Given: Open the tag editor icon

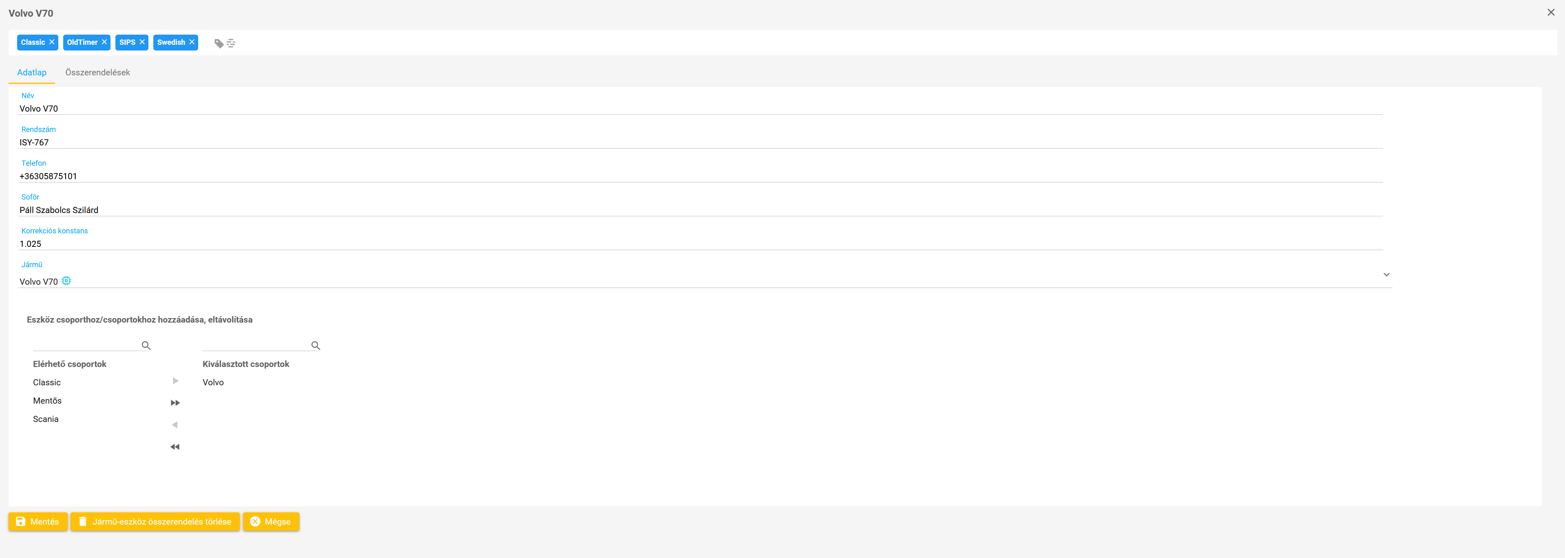Looking at the screenshot, I should pyautogui.click(x=225, y=43).
